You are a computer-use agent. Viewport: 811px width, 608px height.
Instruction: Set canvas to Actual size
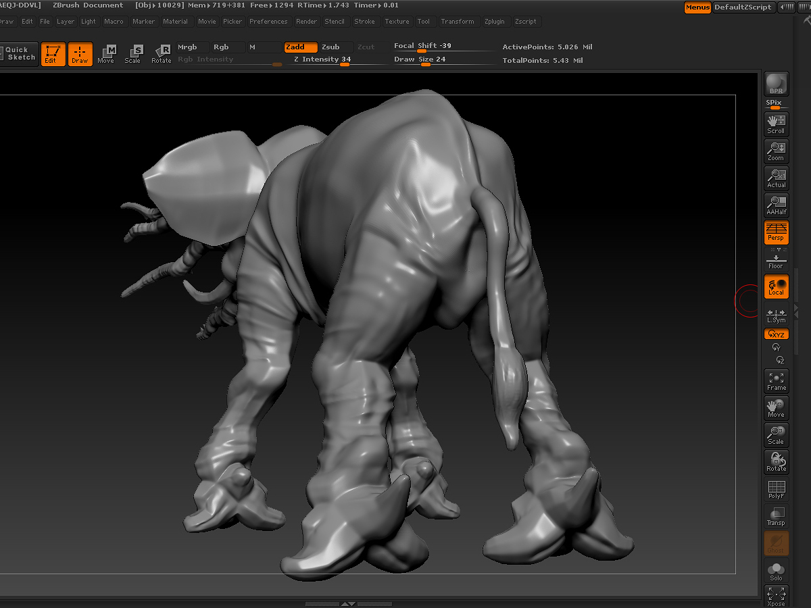[x=777, y=178]
